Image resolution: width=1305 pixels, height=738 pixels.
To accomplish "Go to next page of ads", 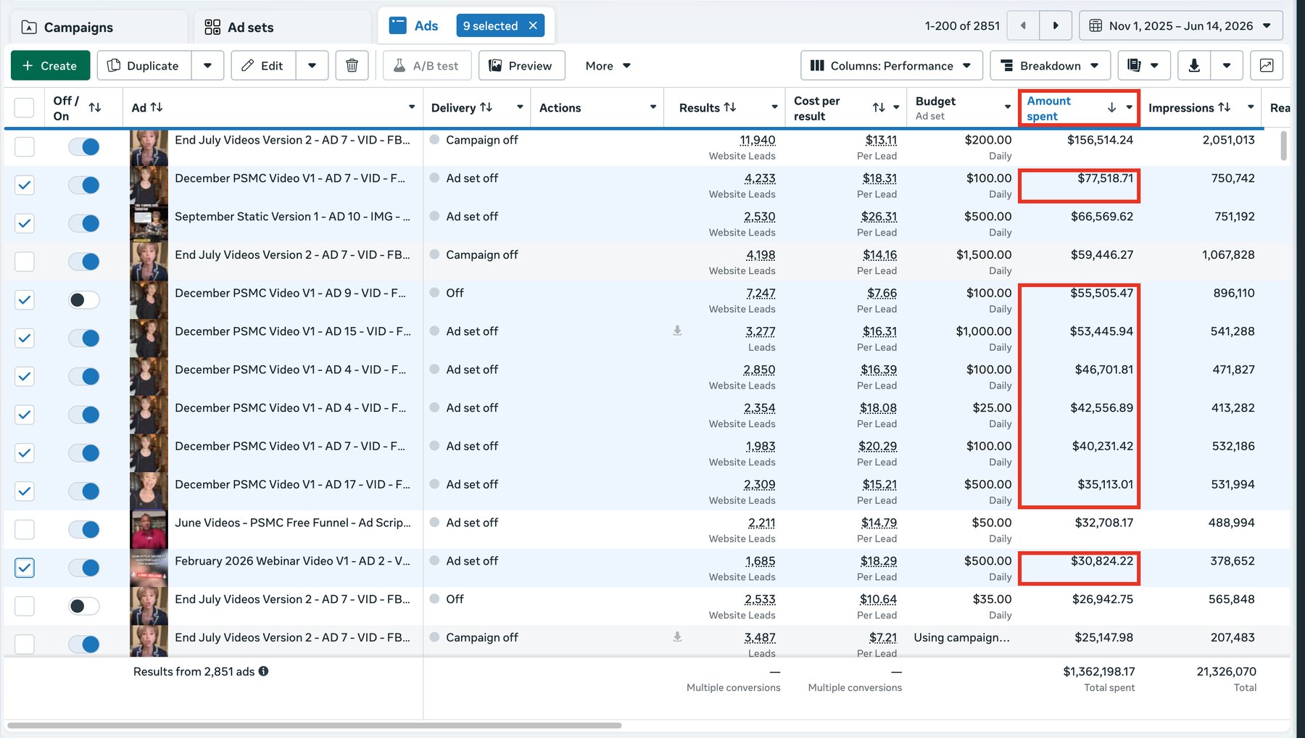I will (x=1055, y=25).
